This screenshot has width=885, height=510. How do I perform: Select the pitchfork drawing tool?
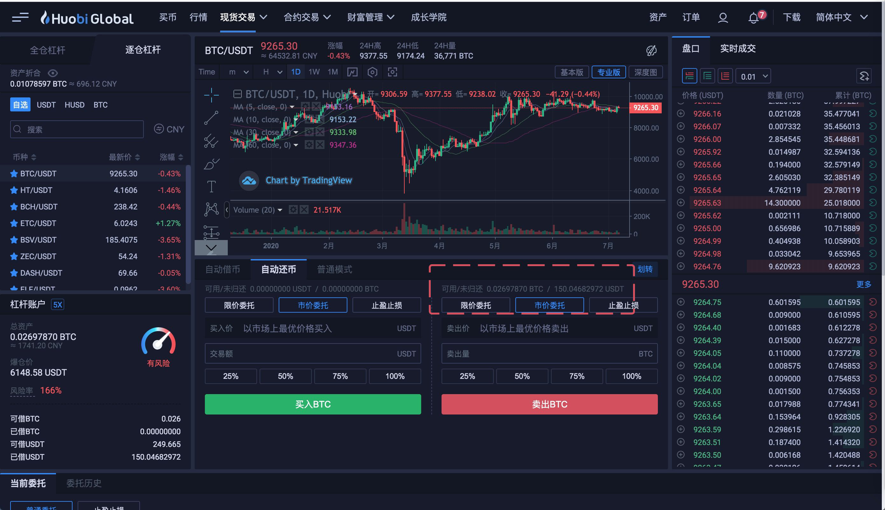(211, 141)
